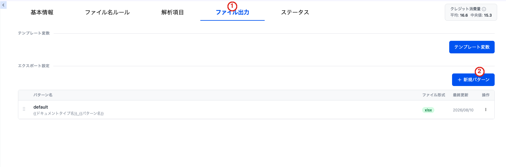Click the パターン名 column header
506x167 pixels.
[43, 95]
